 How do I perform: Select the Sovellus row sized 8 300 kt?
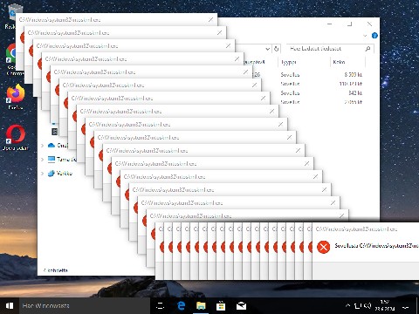[307, 75]
